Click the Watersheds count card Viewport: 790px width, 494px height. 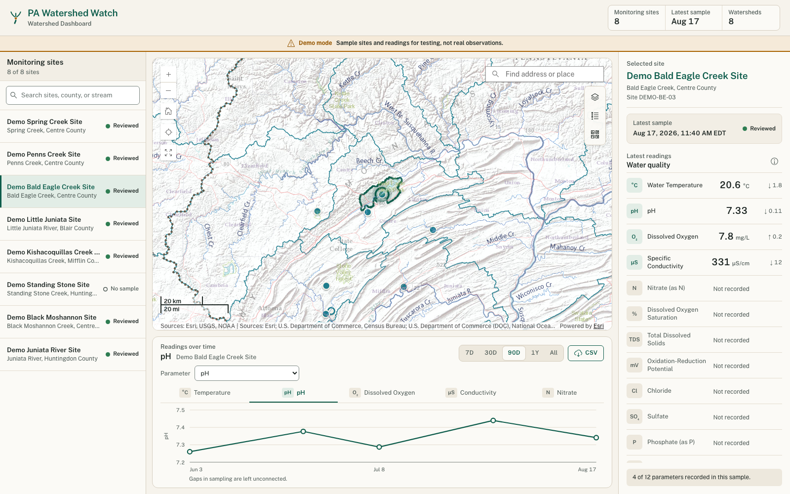[751, 18]
